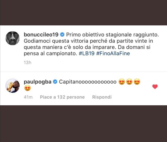Screen dimensions: 167x142
Task: Click Rispondi to reply to Pogba
Action: coord(102,97)
